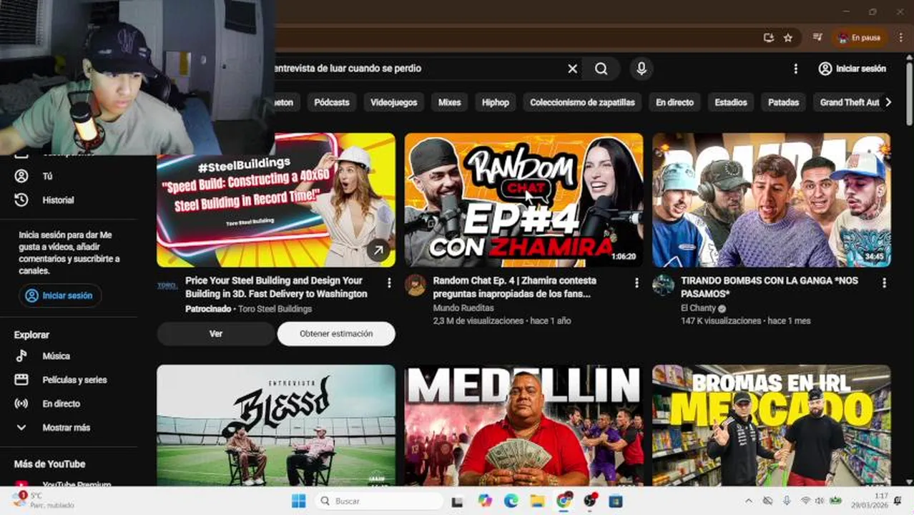Click the install app icon in address bar

point(769,38)
